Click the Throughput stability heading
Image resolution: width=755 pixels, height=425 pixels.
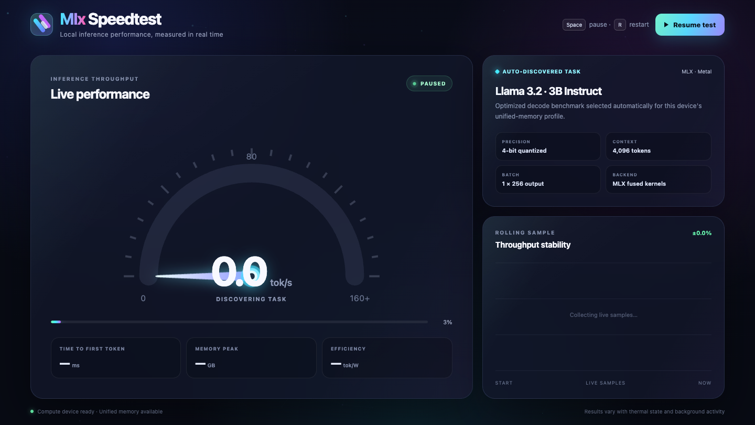pos(533,245)
